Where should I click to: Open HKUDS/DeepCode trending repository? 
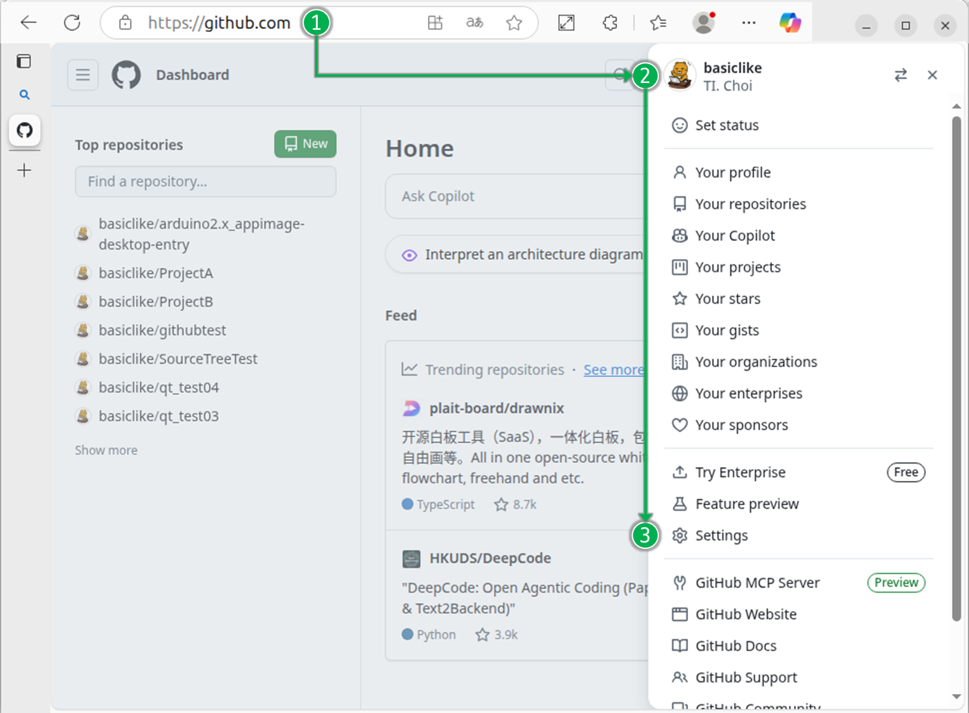pos(490,558)
